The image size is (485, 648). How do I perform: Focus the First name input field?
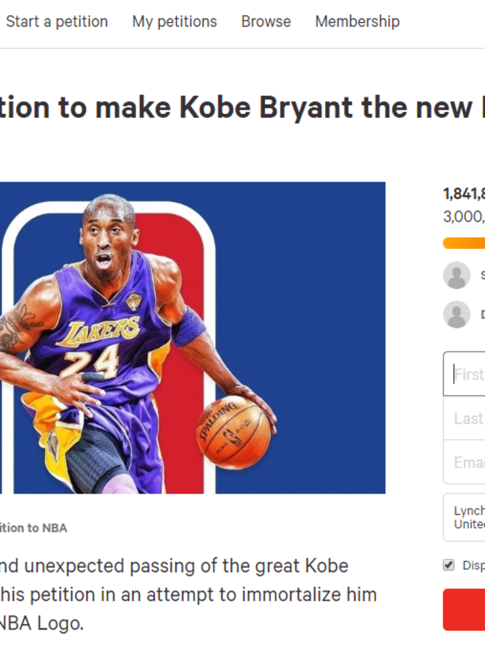click(x=464, y=374)
